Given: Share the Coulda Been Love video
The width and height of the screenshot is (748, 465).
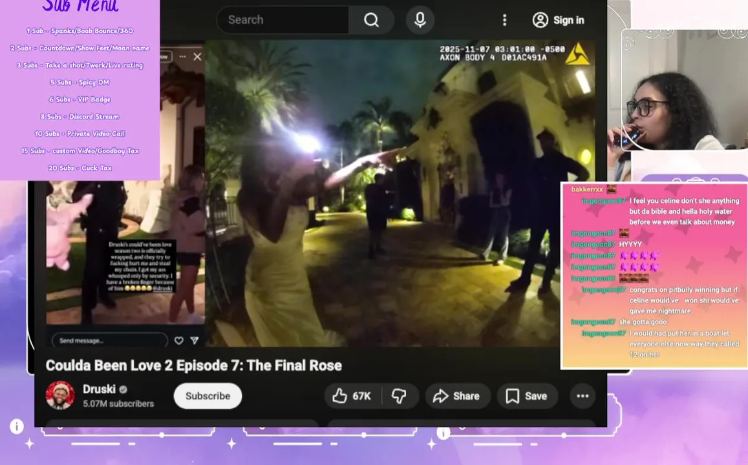Looking at the screenshot, I should (x=457, y=396).
